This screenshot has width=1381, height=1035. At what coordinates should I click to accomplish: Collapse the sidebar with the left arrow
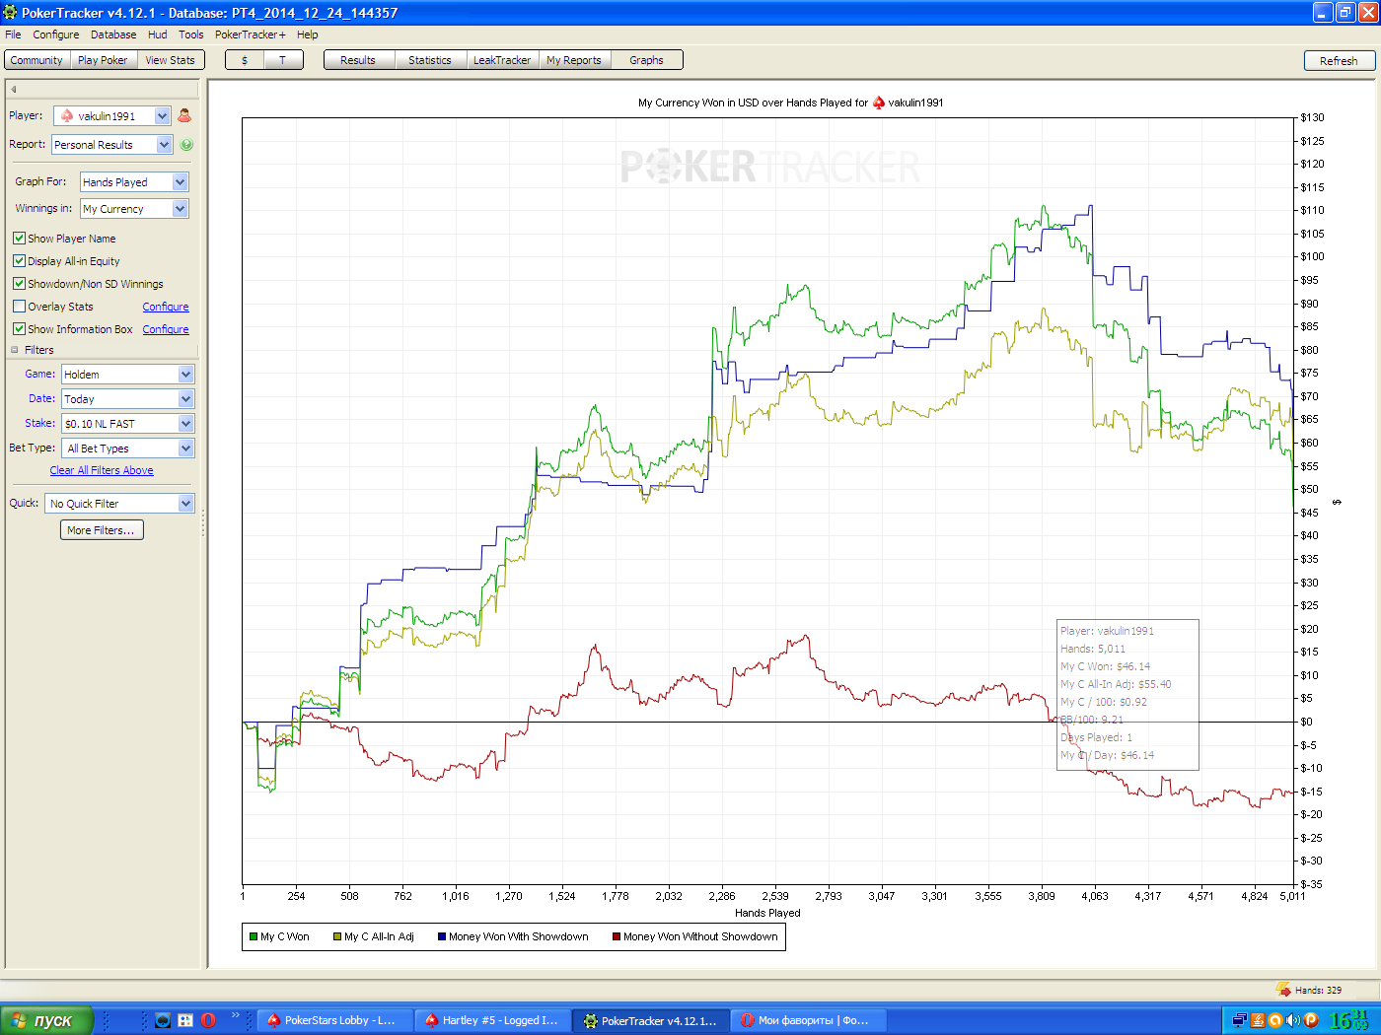14,89
